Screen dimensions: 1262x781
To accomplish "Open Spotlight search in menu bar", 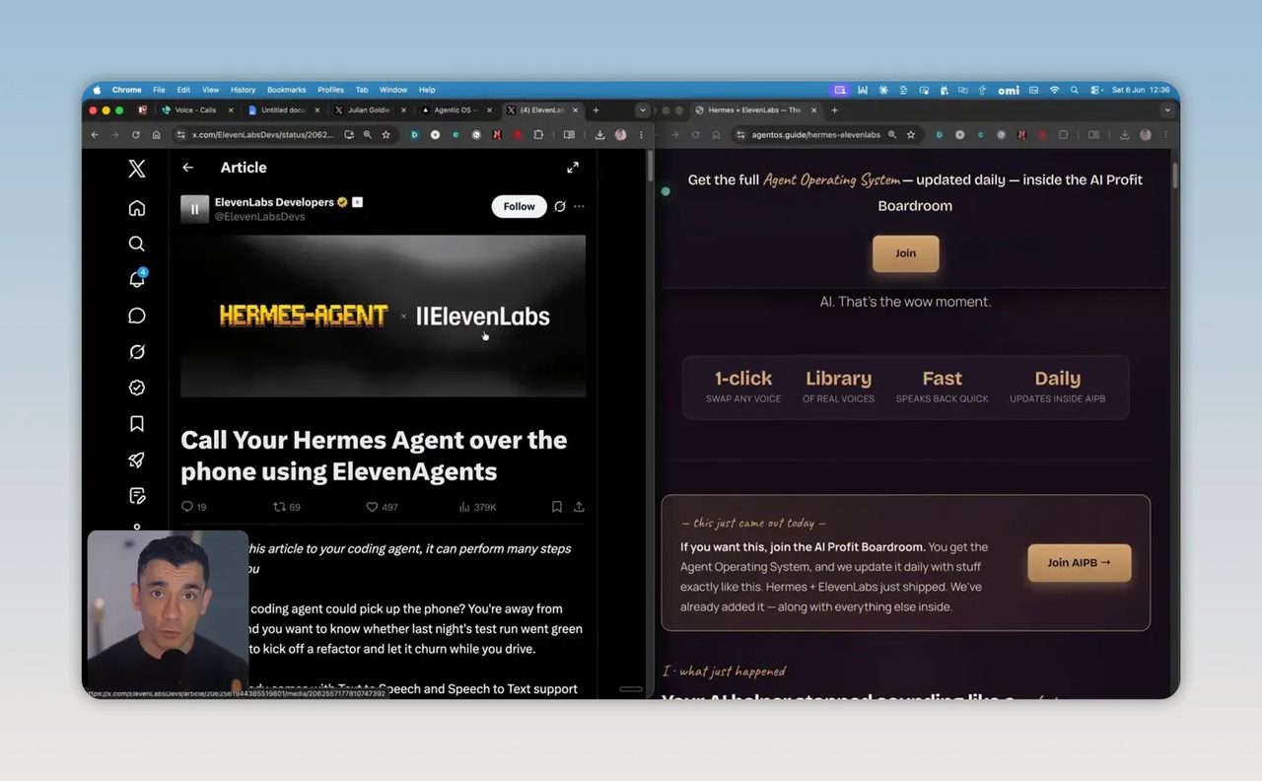I will tap(1075, 90).
